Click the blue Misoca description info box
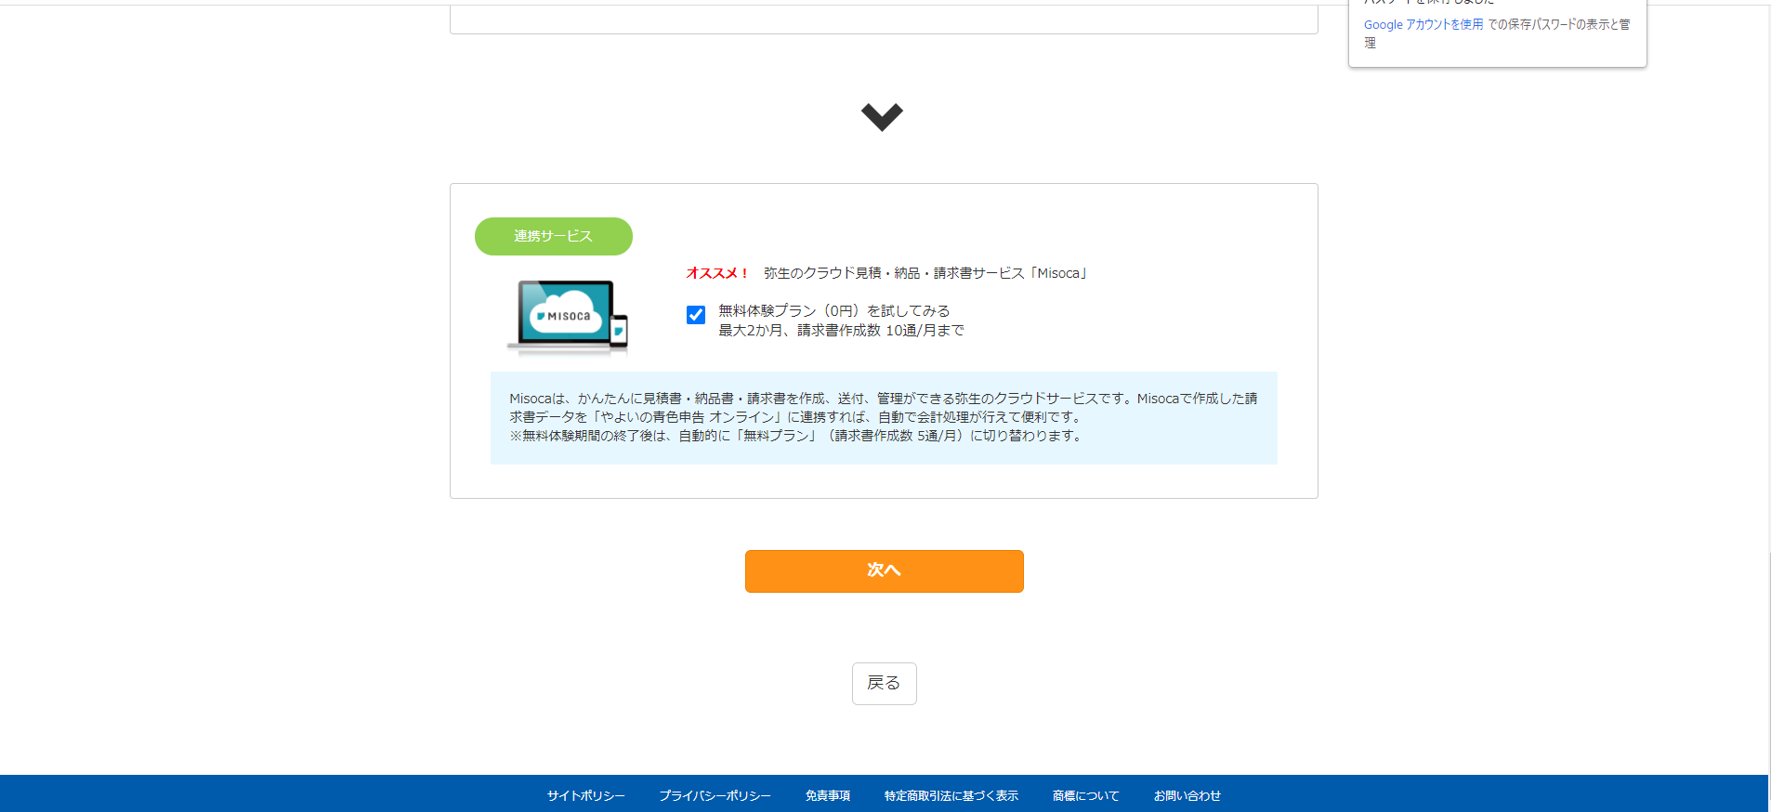1771x812 pixels. click(x=884, y=418)
